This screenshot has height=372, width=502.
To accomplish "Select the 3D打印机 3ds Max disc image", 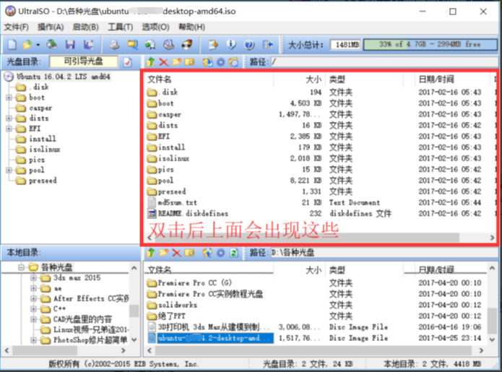I will [213, 327].
